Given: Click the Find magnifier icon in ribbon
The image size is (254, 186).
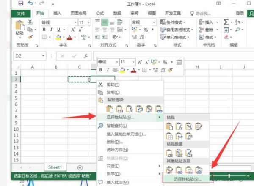Looking at the screenshot, I should coord(237,30).
